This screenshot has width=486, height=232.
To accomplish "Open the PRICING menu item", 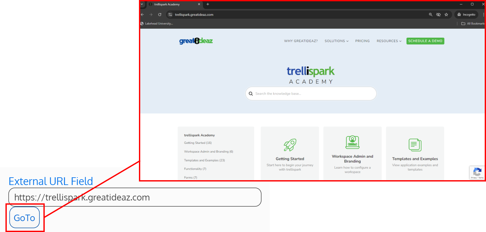I will click(x=362, y=41).
